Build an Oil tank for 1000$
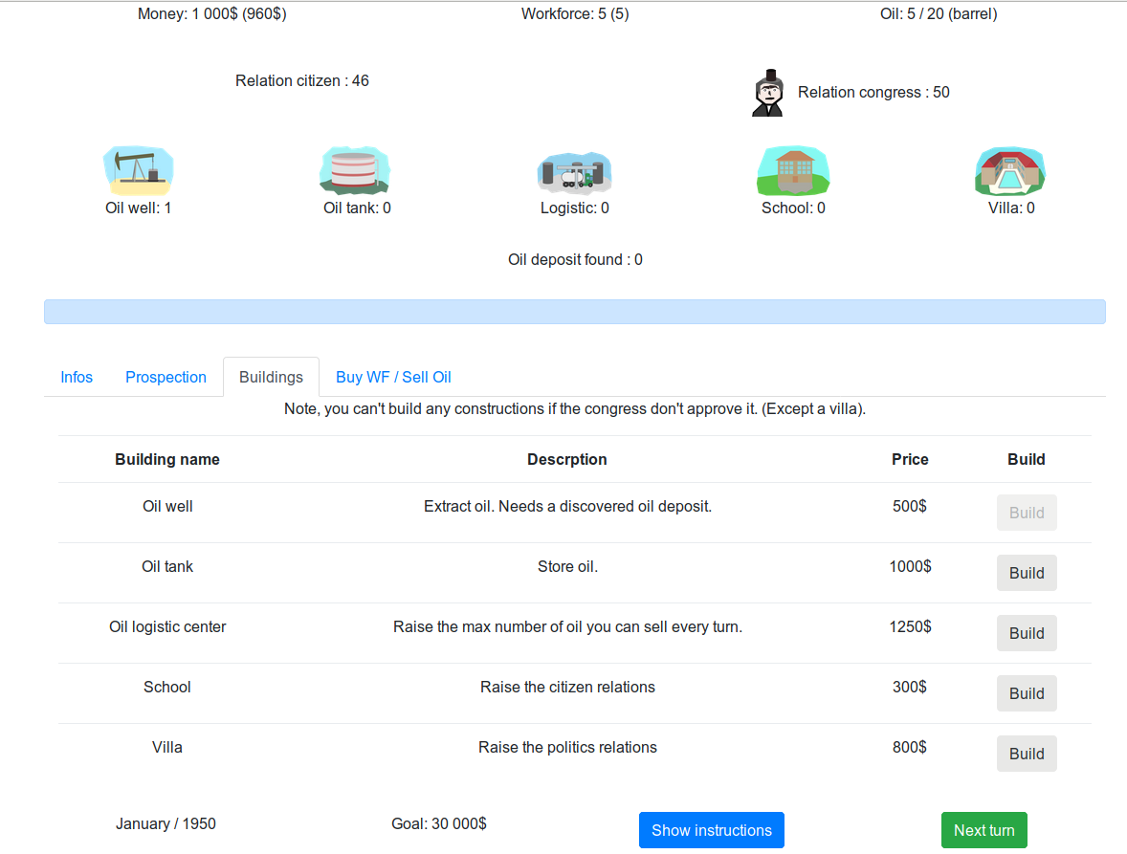1127x854 pixels. pos(1027,573)
